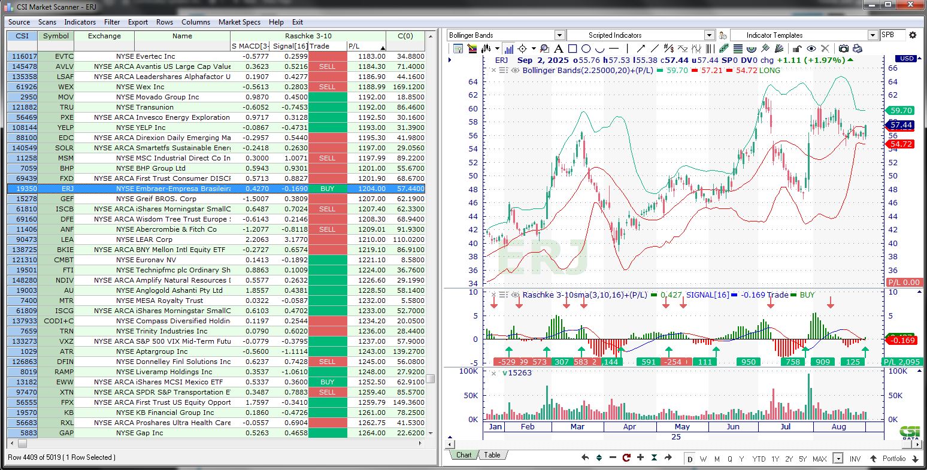Toggle visibility of Raschke 3-10 indicator

coord(515,295)
